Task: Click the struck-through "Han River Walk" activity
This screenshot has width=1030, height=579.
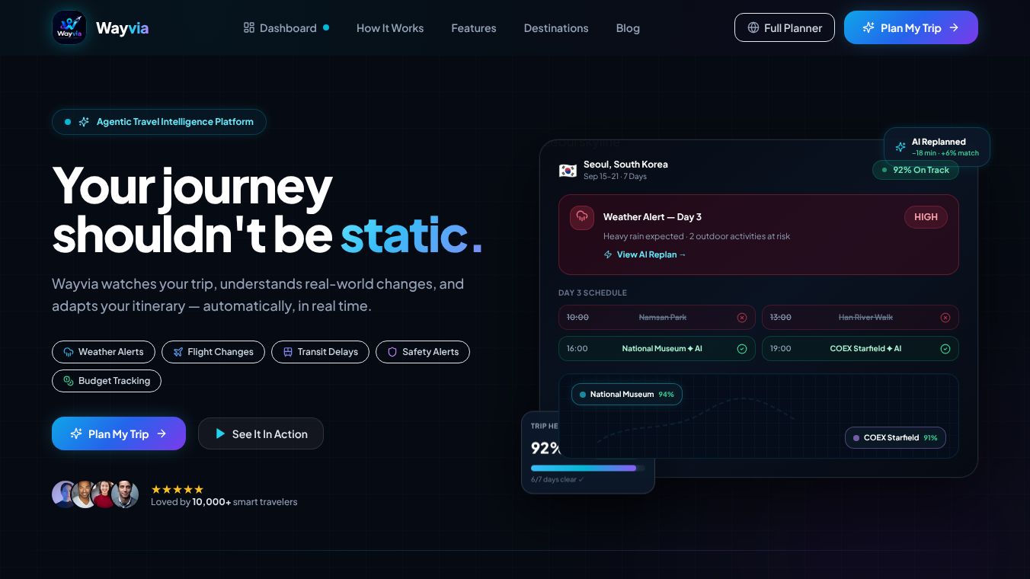Action: click(x=865, y=317)
